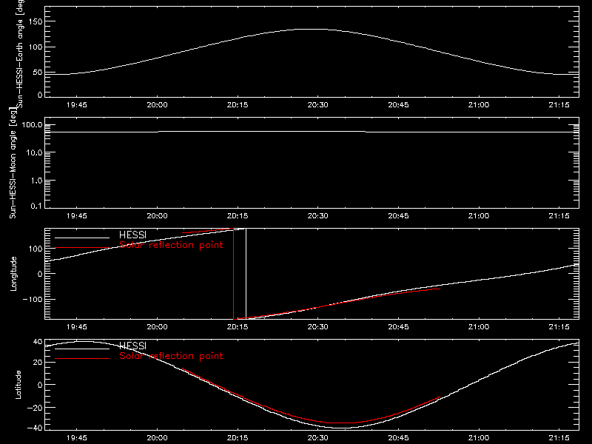Click the 100 tick on Earth angle axis
592x444 pixels.
35,47
